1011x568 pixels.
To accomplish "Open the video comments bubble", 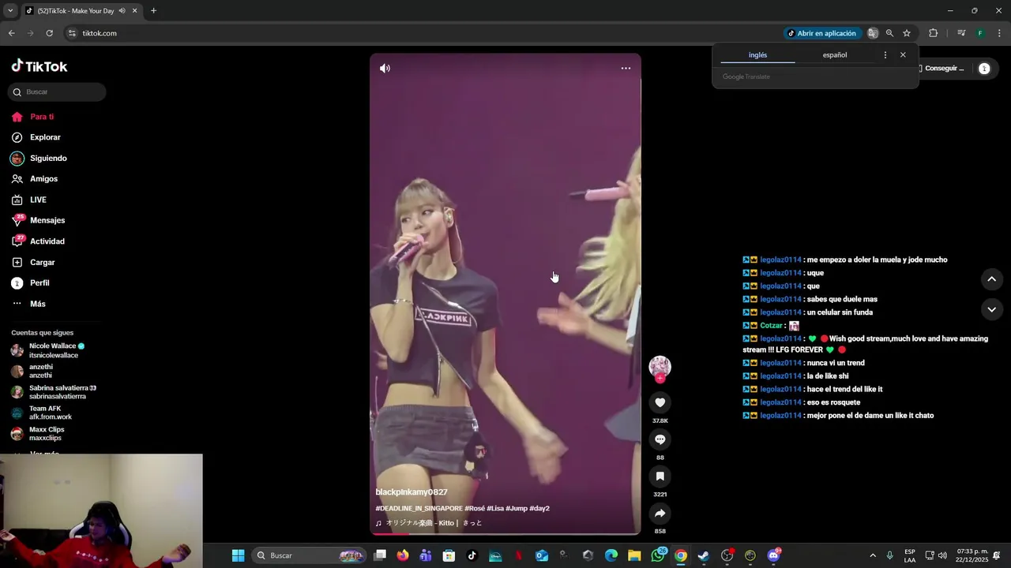I will coord(660,439).
